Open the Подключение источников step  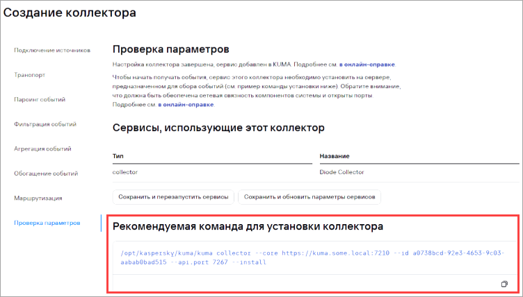[52, 50]
